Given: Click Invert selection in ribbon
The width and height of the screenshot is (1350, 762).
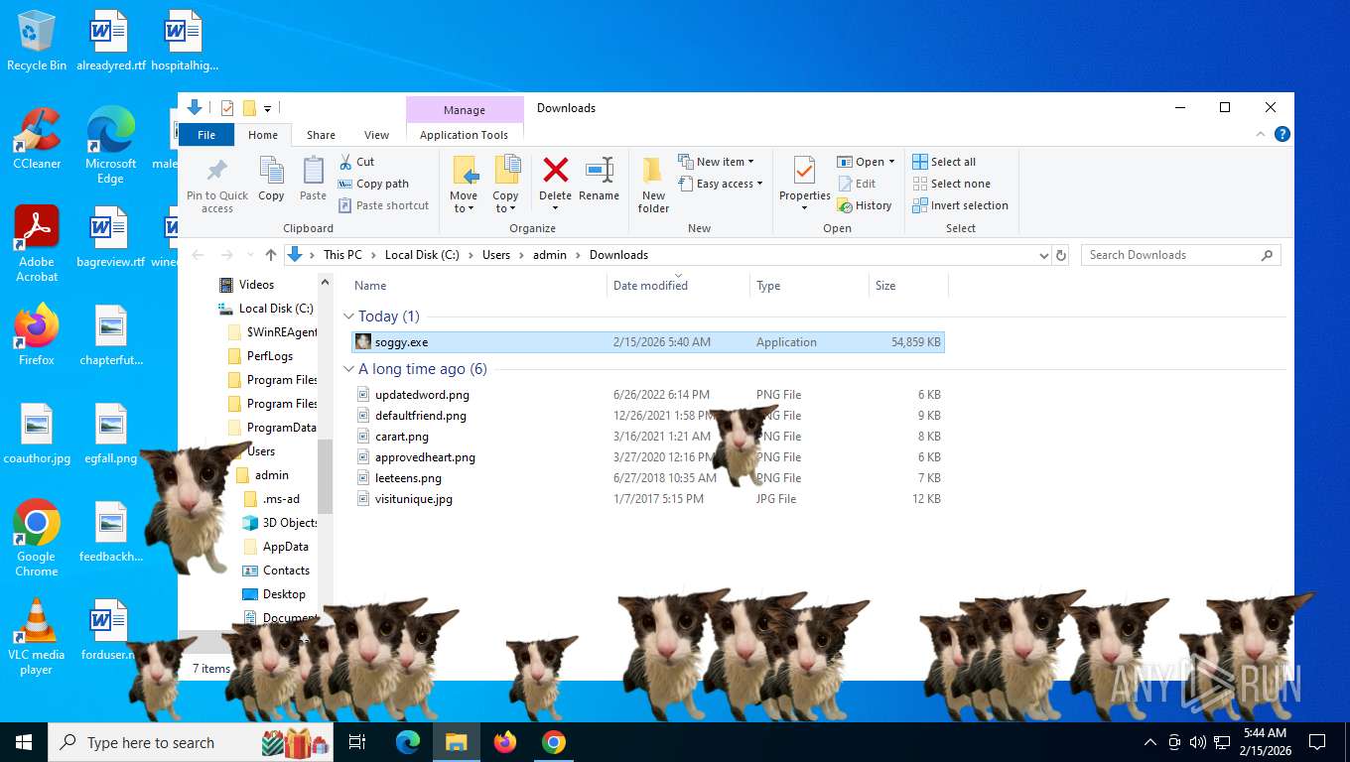Looking at the screenshot, I should click(x=960, y=205).
